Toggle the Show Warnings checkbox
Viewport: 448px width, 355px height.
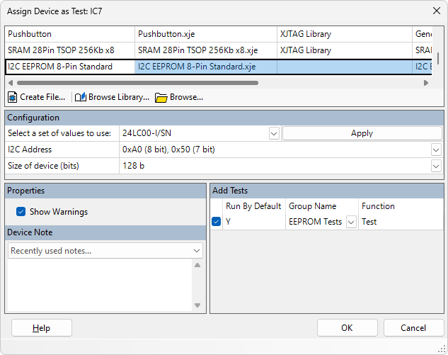click(x=21, y=211)
